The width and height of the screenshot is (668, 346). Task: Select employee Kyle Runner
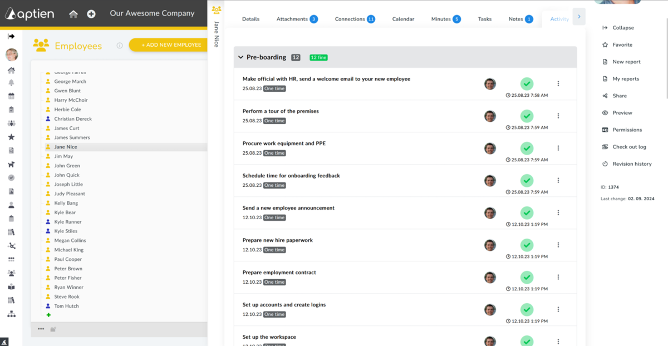(68, 221)
